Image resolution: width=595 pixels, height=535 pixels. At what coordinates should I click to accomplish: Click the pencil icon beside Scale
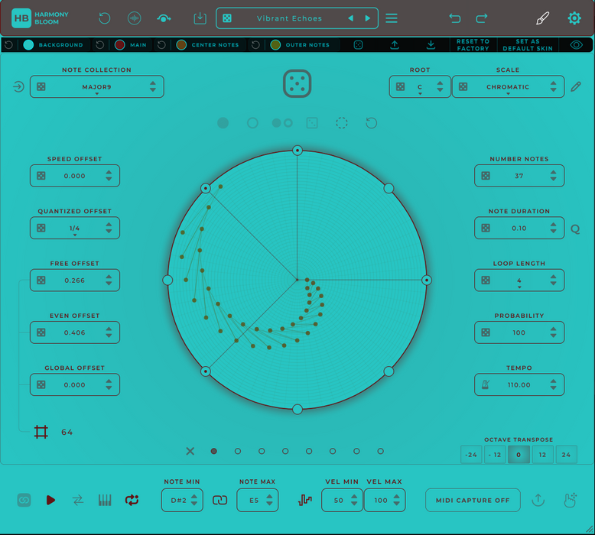point(576,87)
